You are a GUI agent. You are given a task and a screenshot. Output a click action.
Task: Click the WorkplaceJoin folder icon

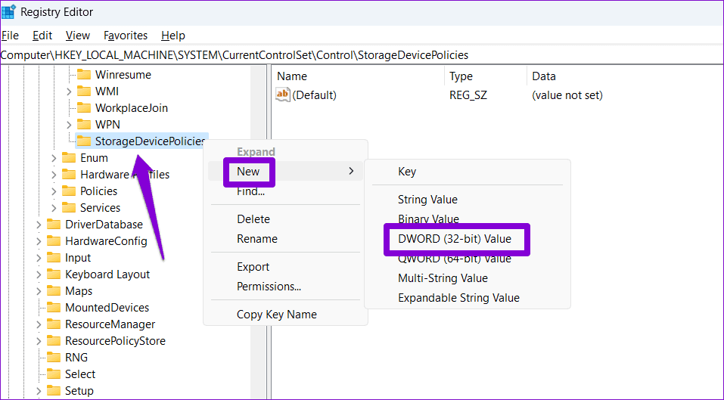(x=83, y=107)
